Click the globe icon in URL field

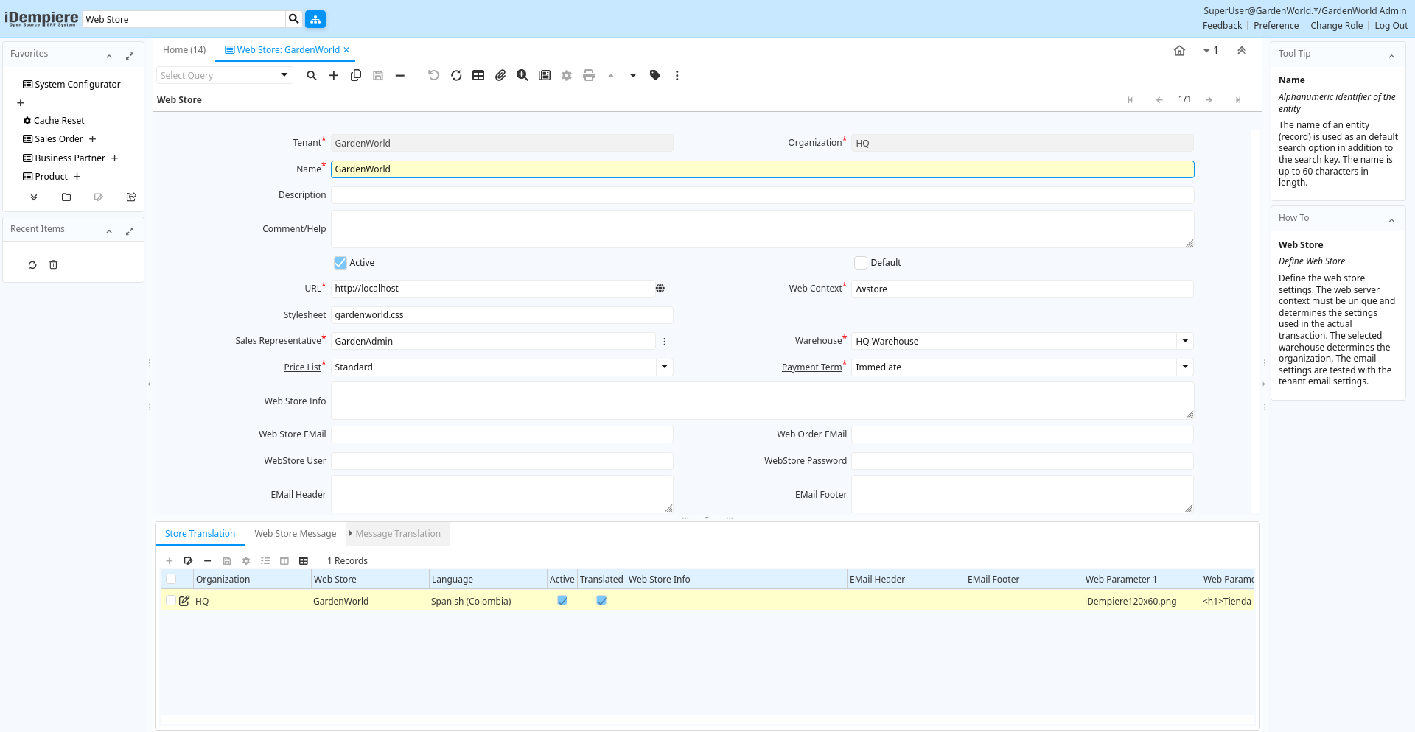pos(660,289)
